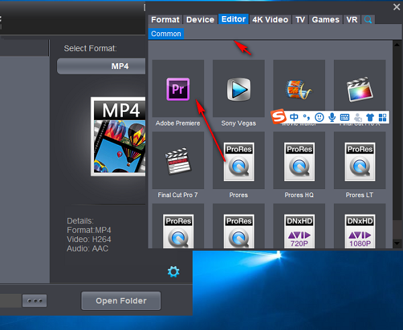The image size is (403, 330).
Task: Select the Final Cut Pro X icon
Action: tap(359, 89)
